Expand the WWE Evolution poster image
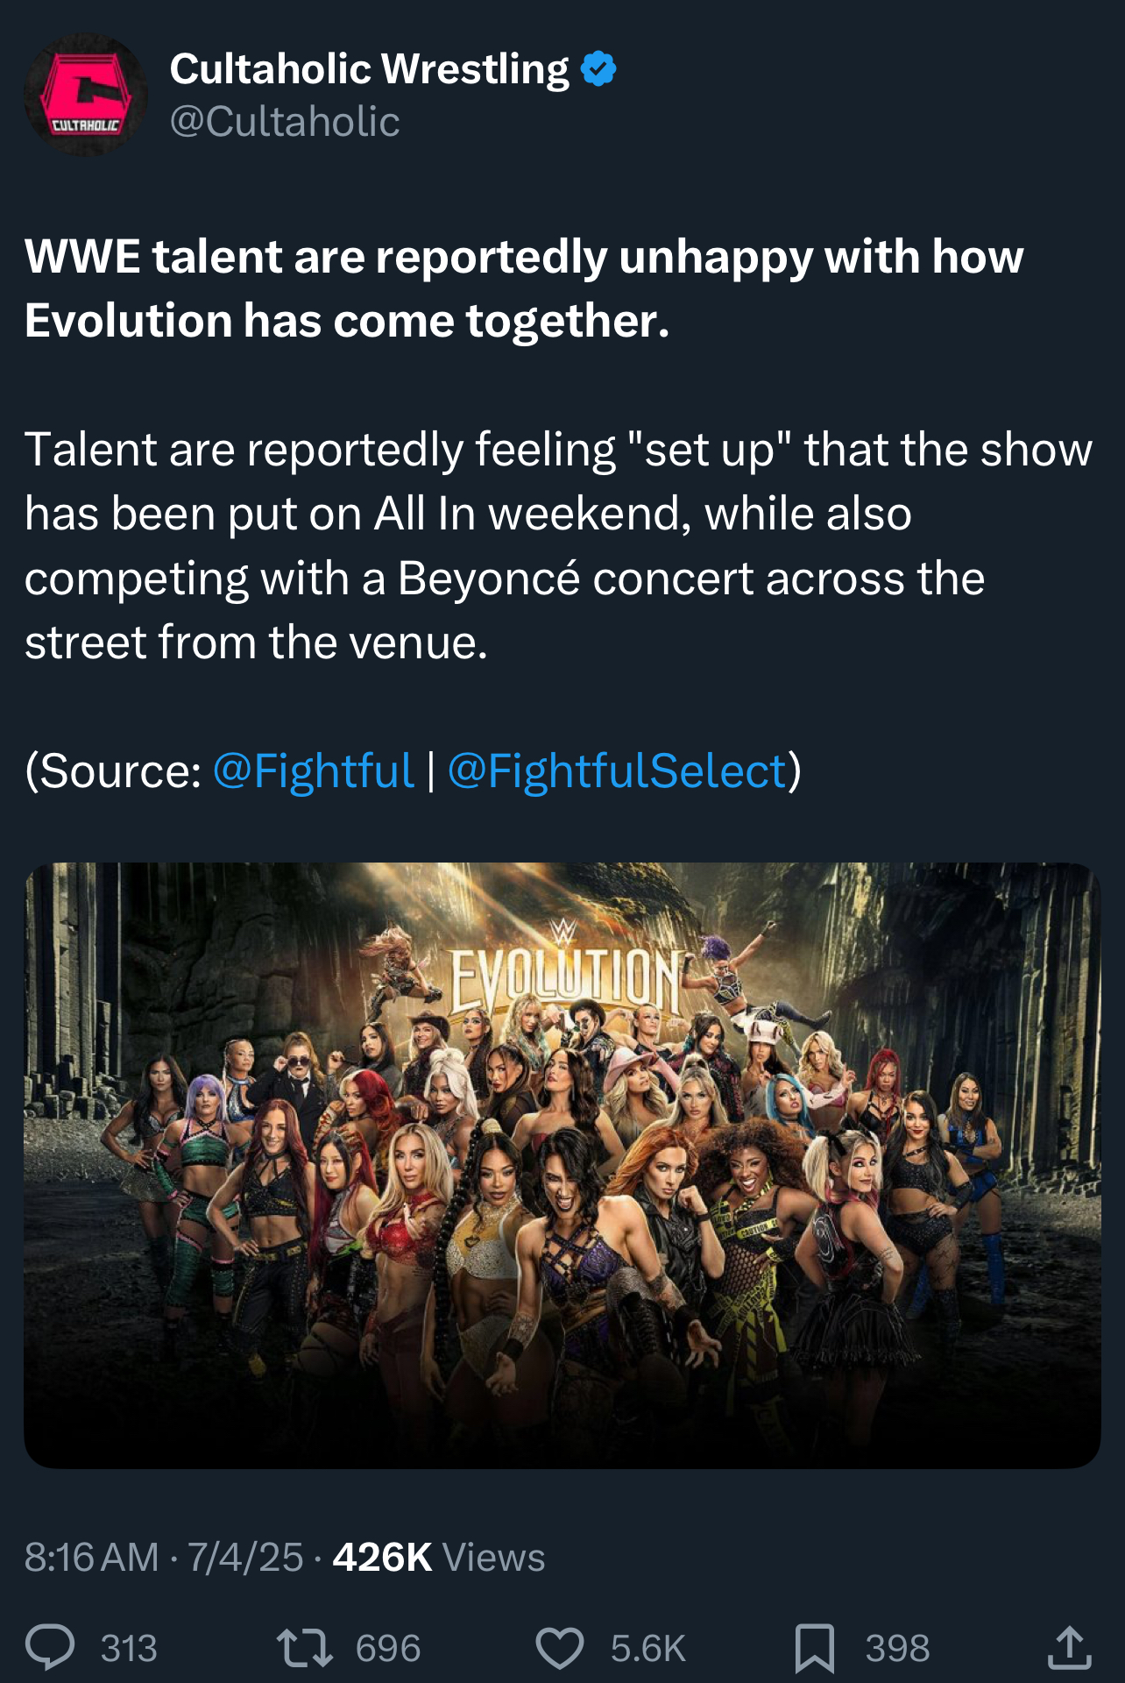The width and height of the screenshot is (1125, 1683). 562,1165
